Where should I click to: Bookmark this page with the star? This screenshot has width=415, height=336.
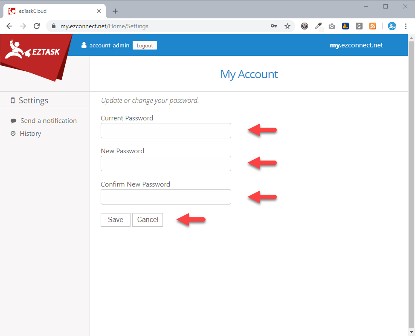coord(287,26)
